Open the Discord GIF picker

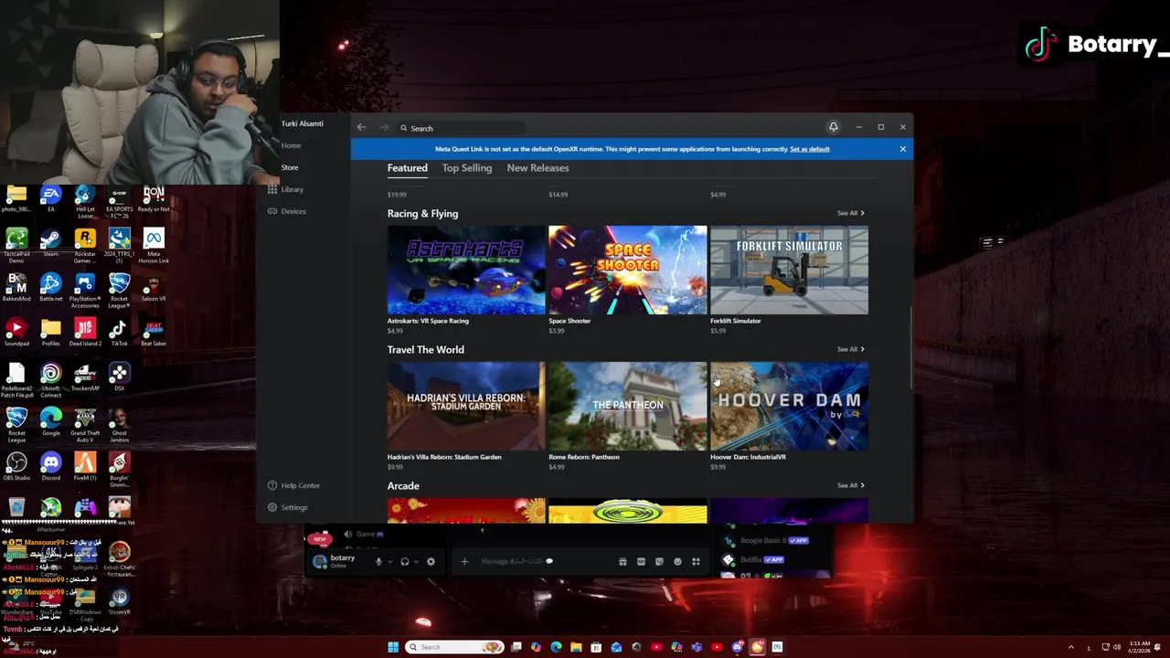coord(641,561)
